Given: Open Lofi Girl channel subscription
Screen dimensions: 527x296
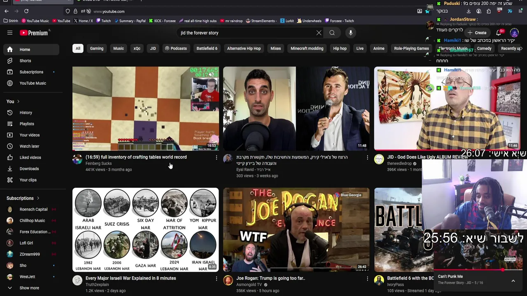Looking at the screenshot, I should point(31,243).
